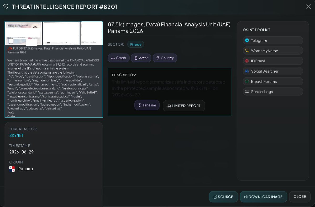
Task: Click the Stealer Logs icon
Action: pos(247,91)
